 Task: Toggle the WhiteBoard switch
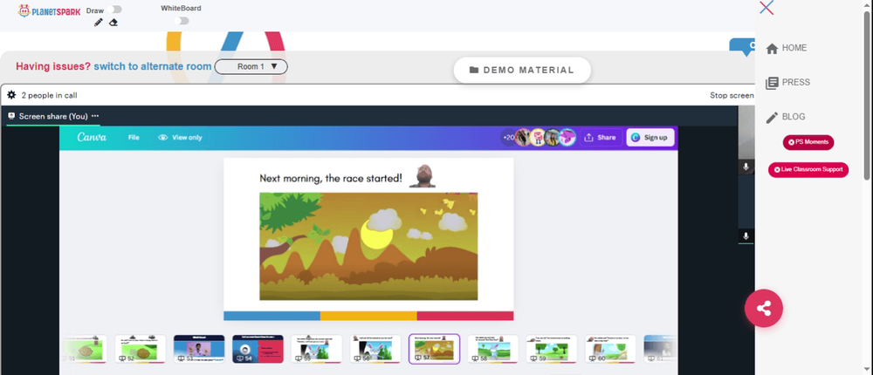(x=181, y=21)
